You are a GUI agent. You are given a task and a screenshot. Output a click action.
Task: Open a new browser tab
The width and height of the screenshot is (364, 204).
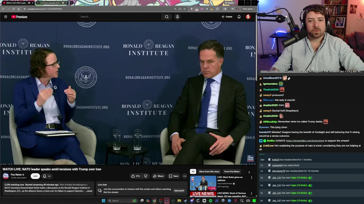pyautogui.click(x=71, y=3)
